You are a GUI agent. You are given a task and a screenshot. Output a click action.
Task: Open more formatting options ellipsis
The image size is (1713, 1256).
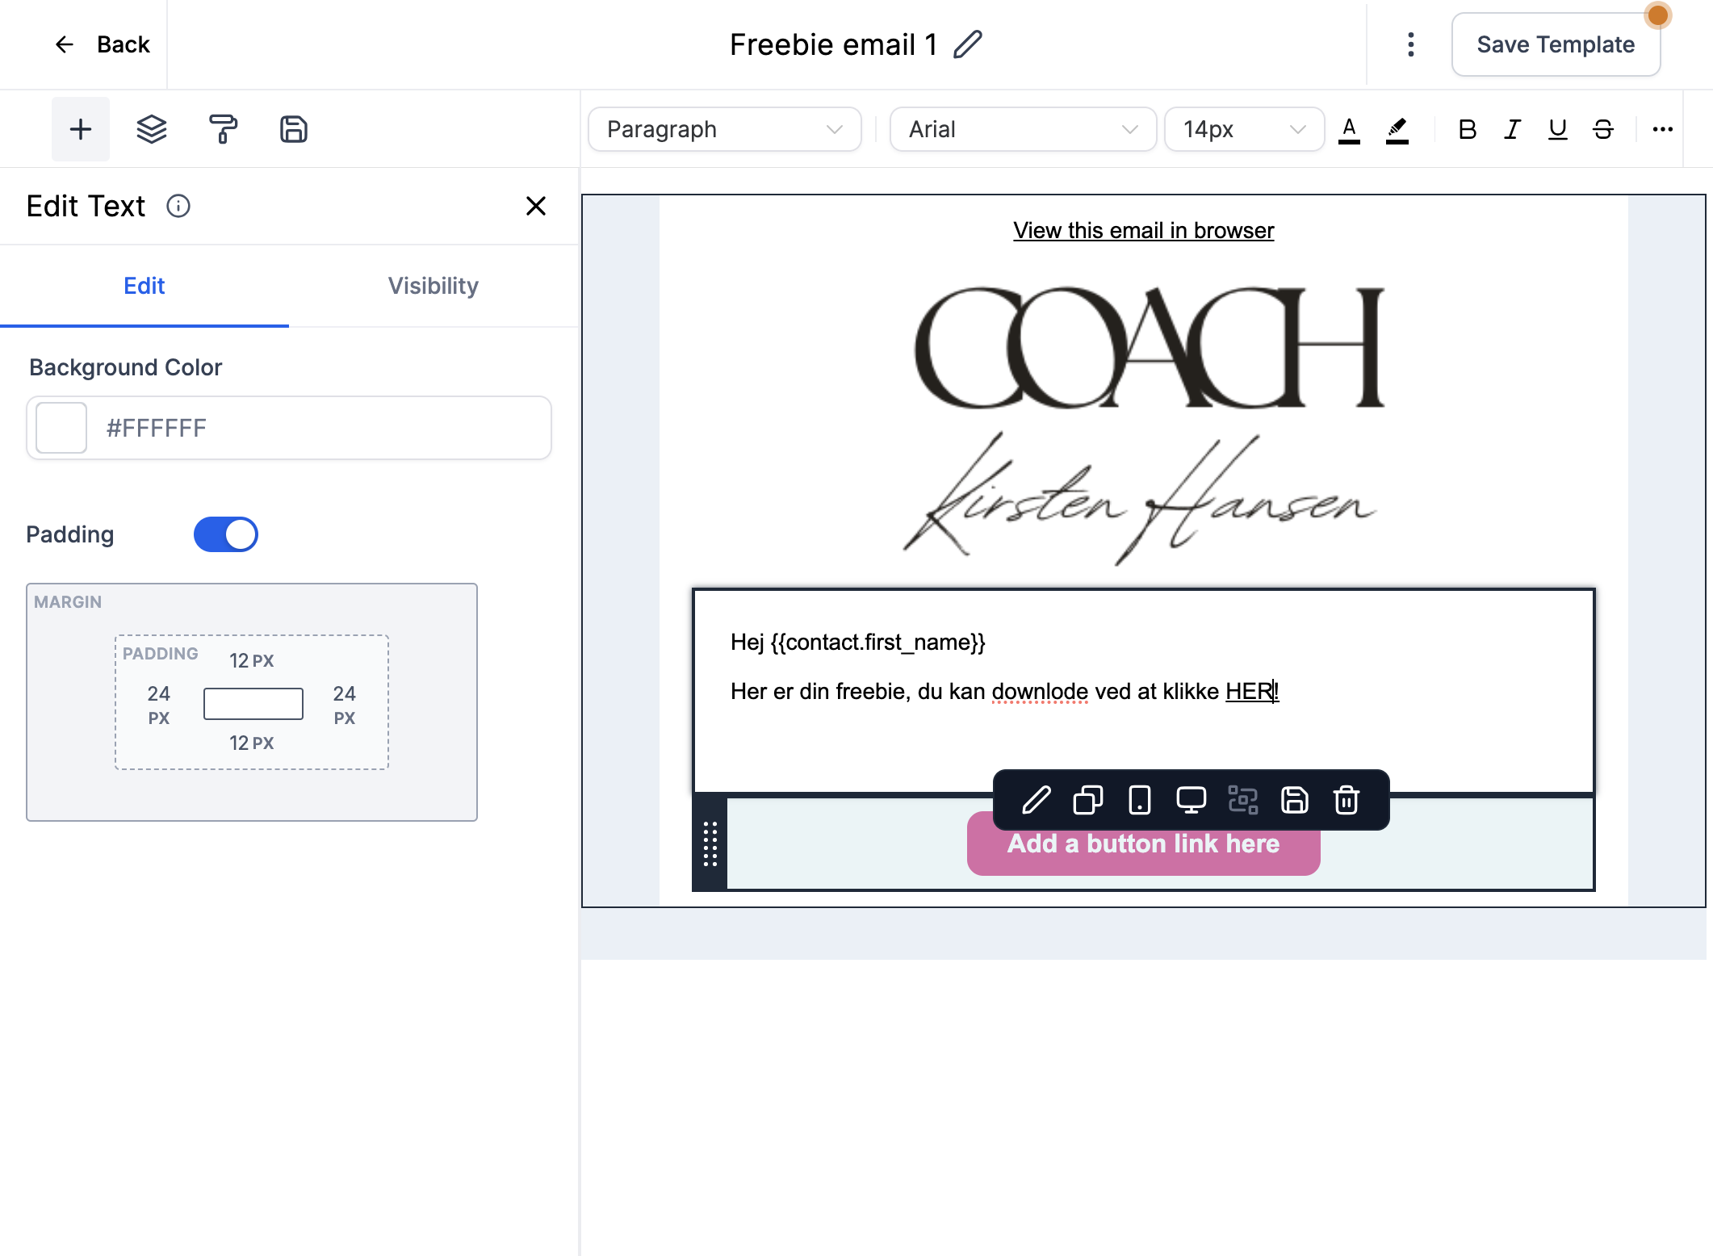pos(1662,129)
